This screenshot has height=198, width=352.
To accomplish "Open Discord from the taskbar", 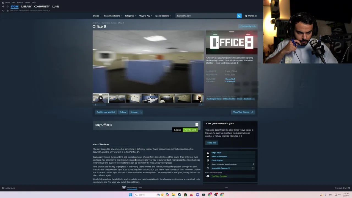I will pos(197,195).
